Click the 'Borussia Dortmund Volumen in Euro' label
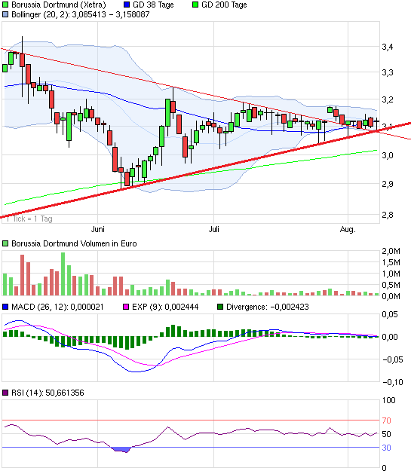 click(74, 243)
